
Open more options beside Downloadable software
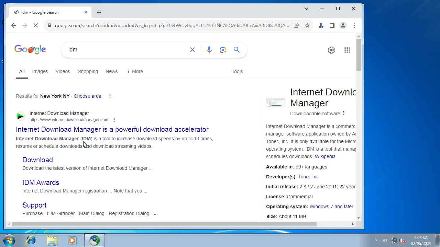tap(343, 113)
